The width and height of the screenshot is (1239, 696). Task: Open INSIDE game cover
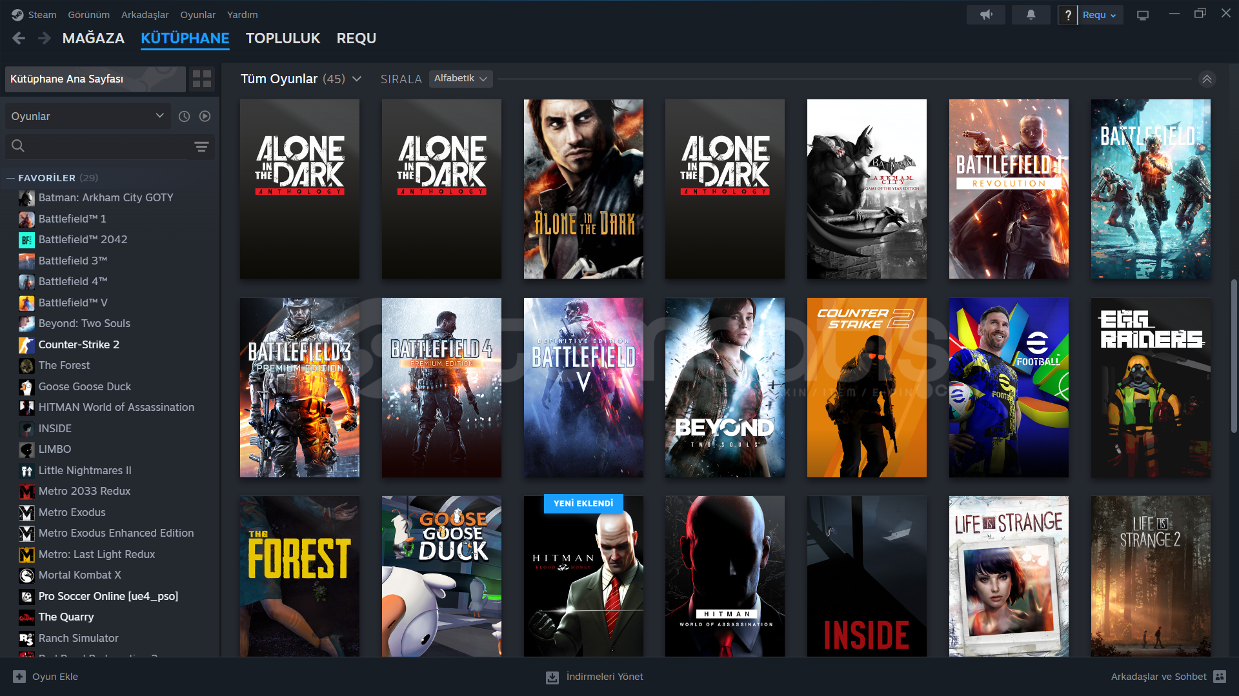(867, 577)
